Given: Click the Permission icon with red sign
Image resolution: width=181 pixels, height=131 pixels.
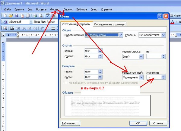Looking at the screenshot, I should point(22,15).
